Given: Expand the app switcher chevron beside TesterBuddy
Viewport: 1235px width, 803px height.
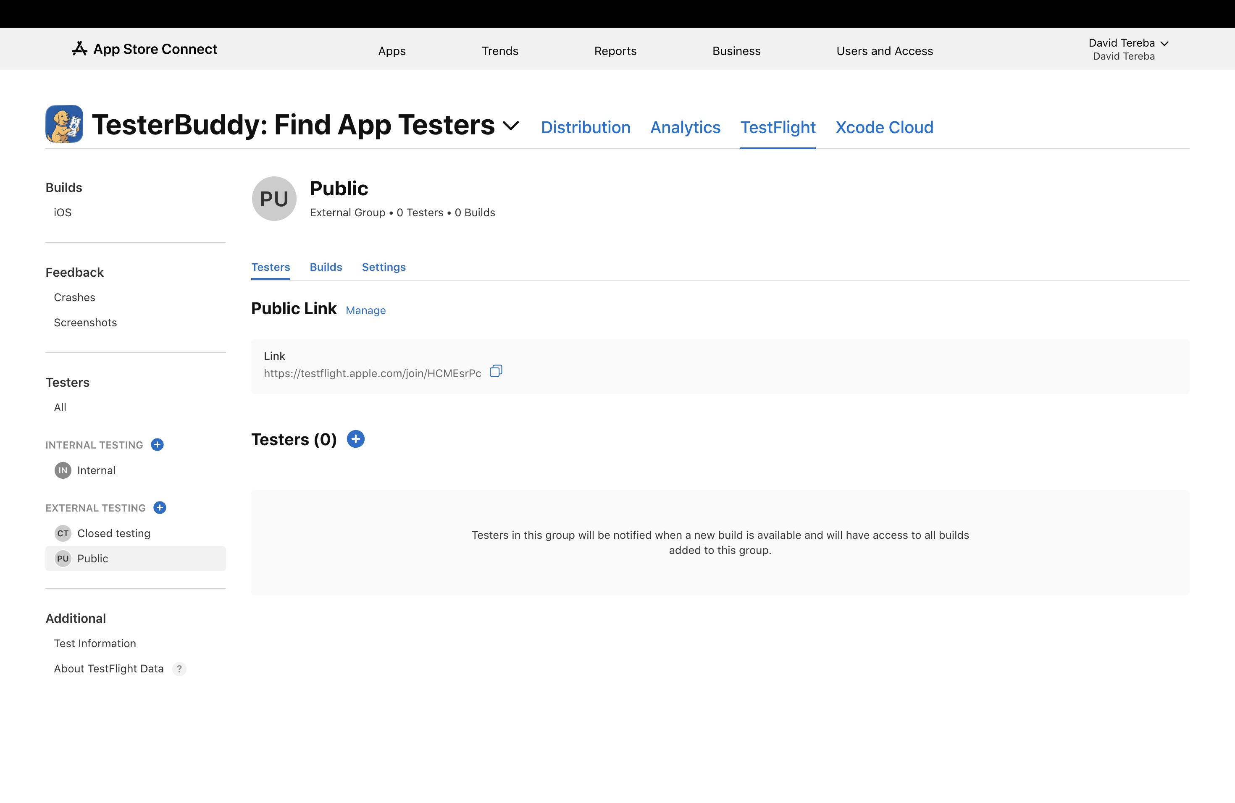Looking at the screenshot, I should (511, 126).
